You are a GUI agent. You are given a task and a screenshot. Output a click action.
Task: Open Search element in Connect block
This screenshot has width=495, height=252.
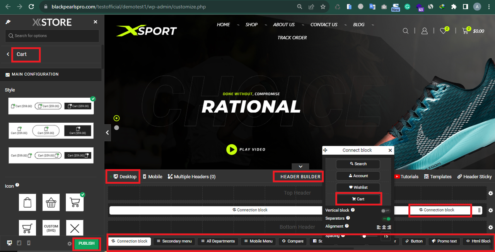358,164
